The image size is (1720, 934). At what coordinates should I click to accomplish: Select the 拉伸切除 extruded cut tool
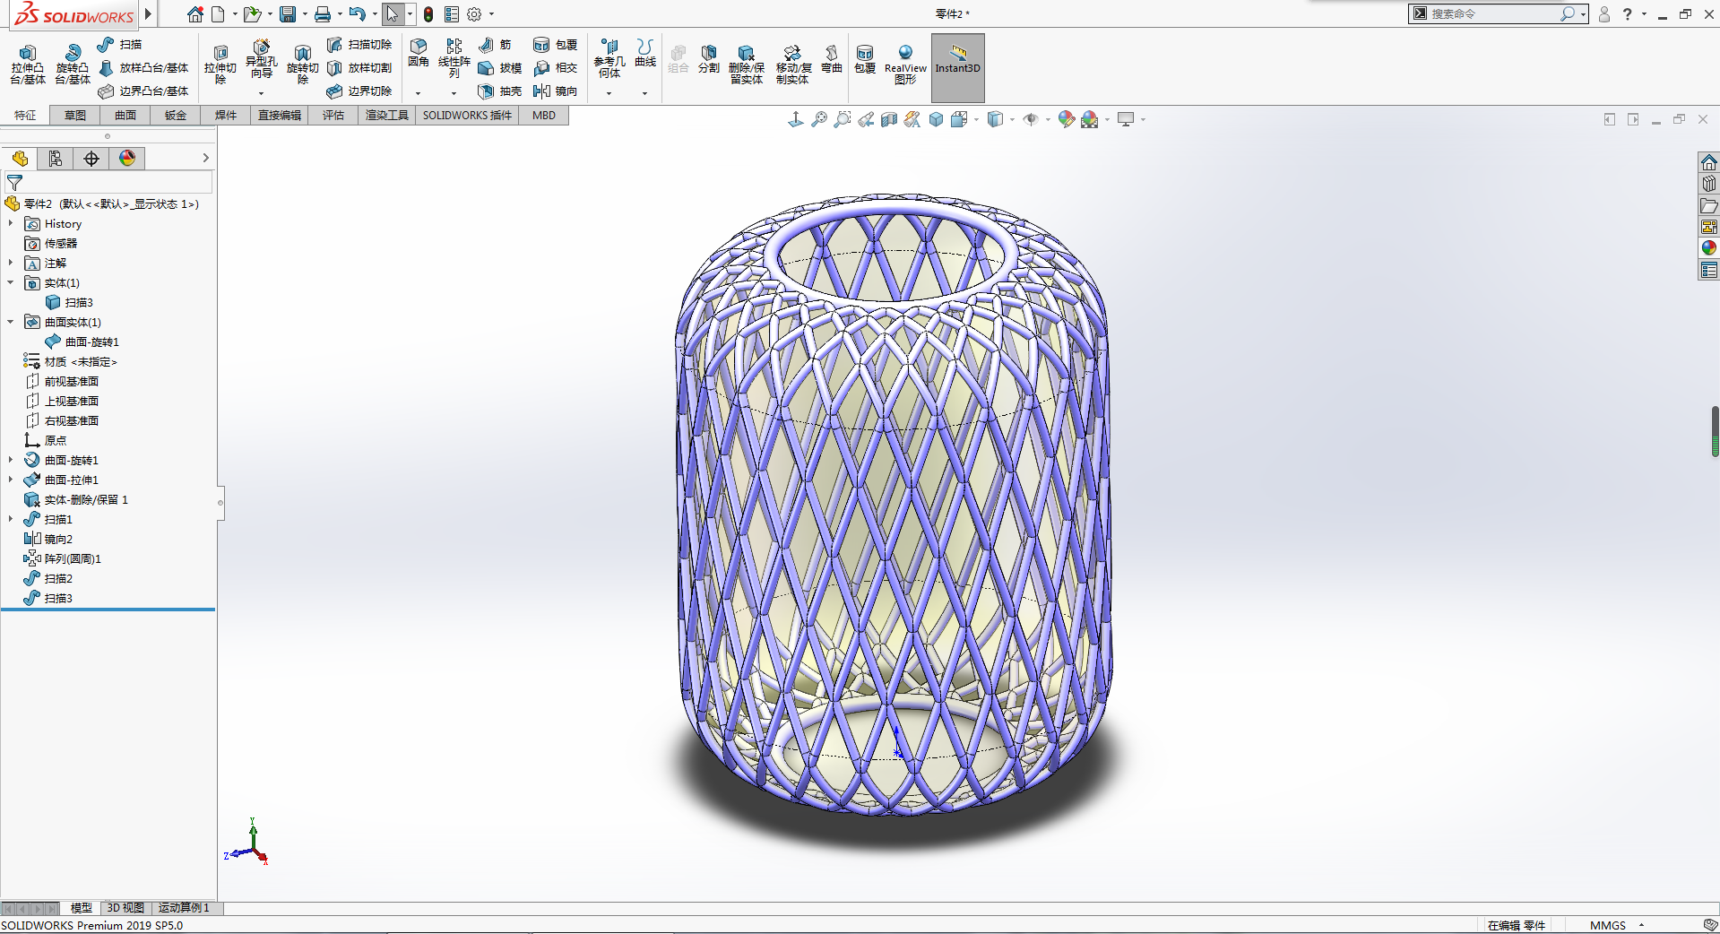tap(220, 65)
